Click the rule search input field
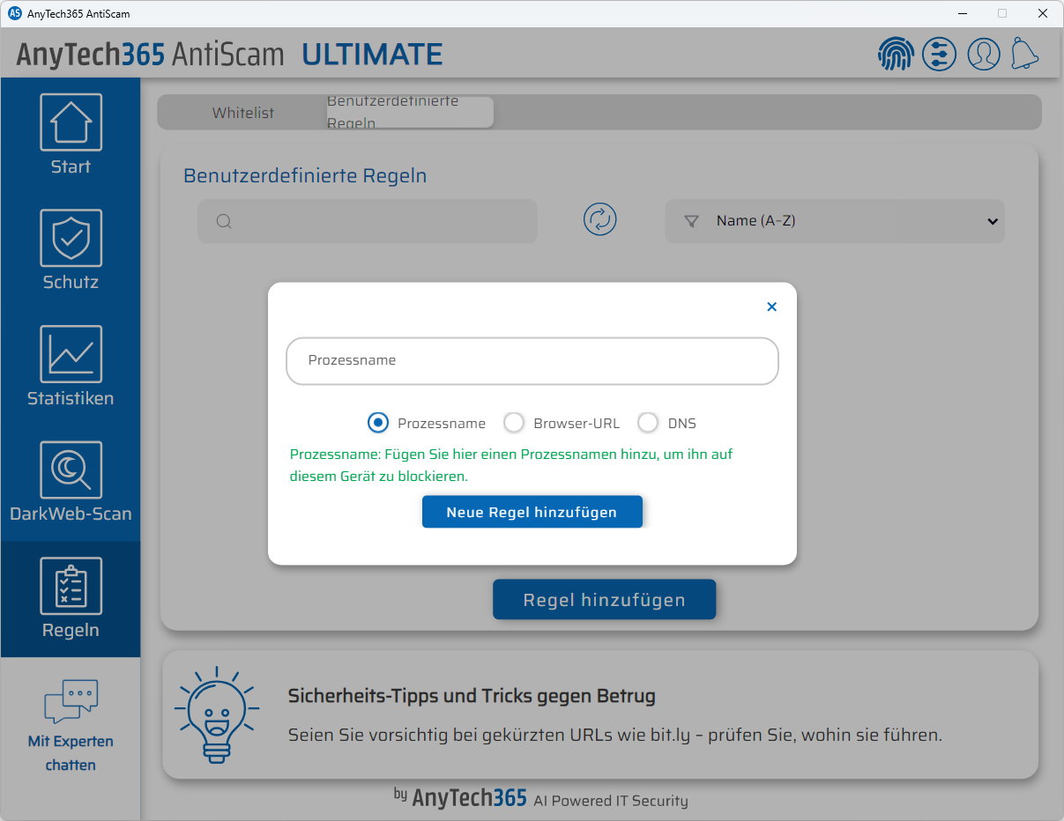Viewport: 1064px width, 821px height. click(x=367, y=221)
